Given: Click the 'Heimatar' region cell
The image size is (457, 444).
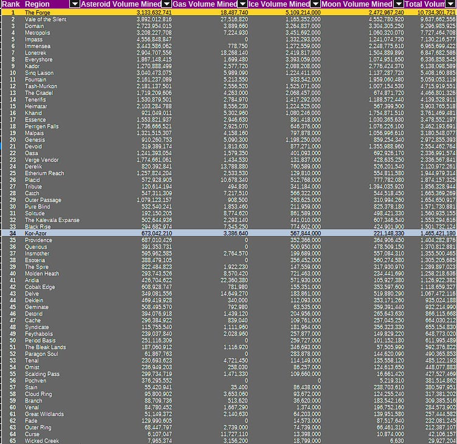Looking at the screenshot, I should point(36,106).
